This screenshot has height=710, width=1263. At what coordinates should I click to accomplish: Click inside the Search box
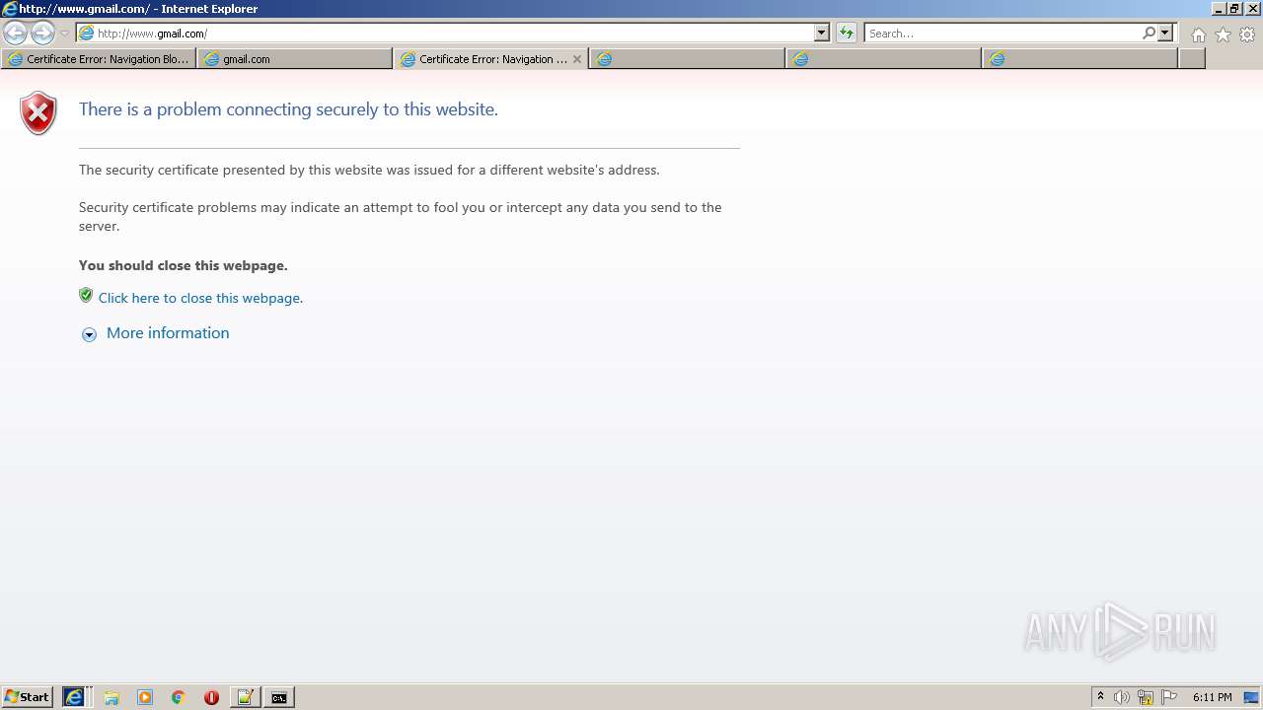coord(1003,34)
